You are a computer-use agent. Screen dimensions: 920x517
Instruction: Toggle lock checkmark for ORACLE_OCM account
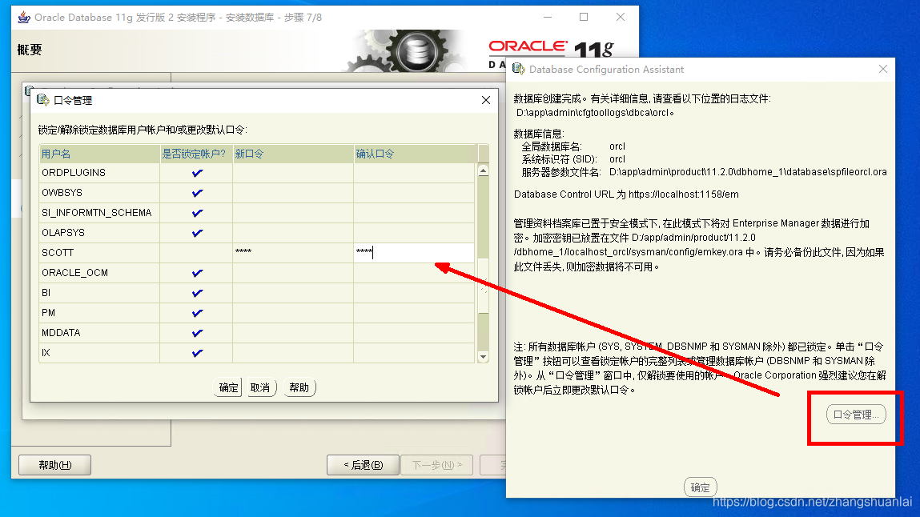tap(197, 273)
